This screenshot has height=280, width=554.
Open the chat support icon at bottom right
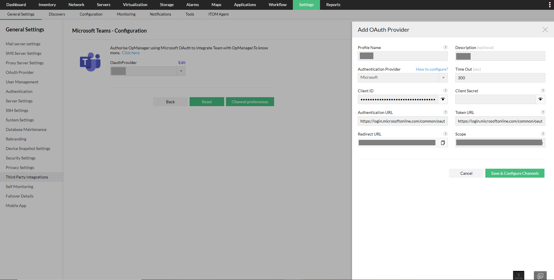540,275
